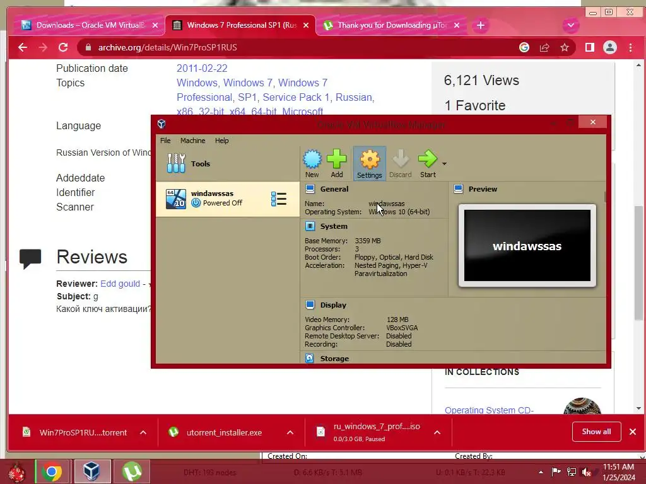Click the archive.org address bar
646x484 pixels.
coord(297,47)
